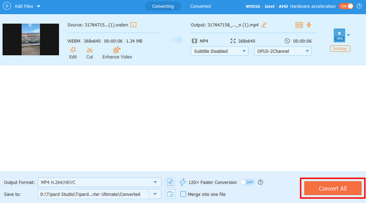Open hardware acceleration help icon
This screenshot has height=203, width=366.
coord(359,6)
